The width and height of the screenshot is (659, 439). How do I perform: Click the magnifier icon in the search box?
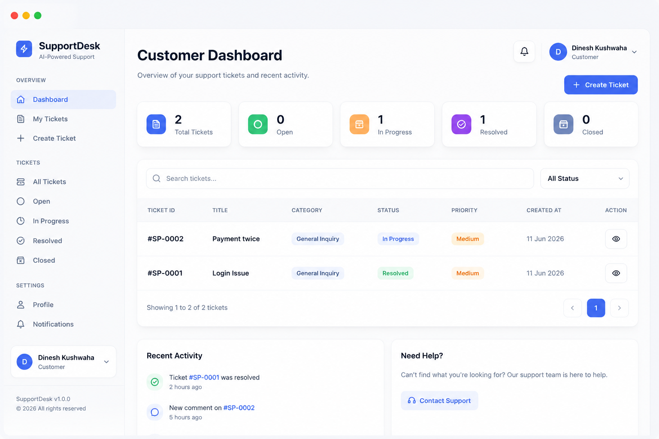[x=157, y=178]
